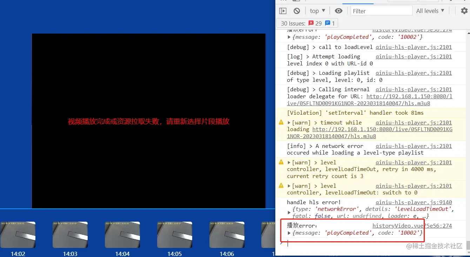The width and height of the screenshot is (470, 257).
Task: Expand the 'timeout while loading' warning entry
Action: pos(289,123)
